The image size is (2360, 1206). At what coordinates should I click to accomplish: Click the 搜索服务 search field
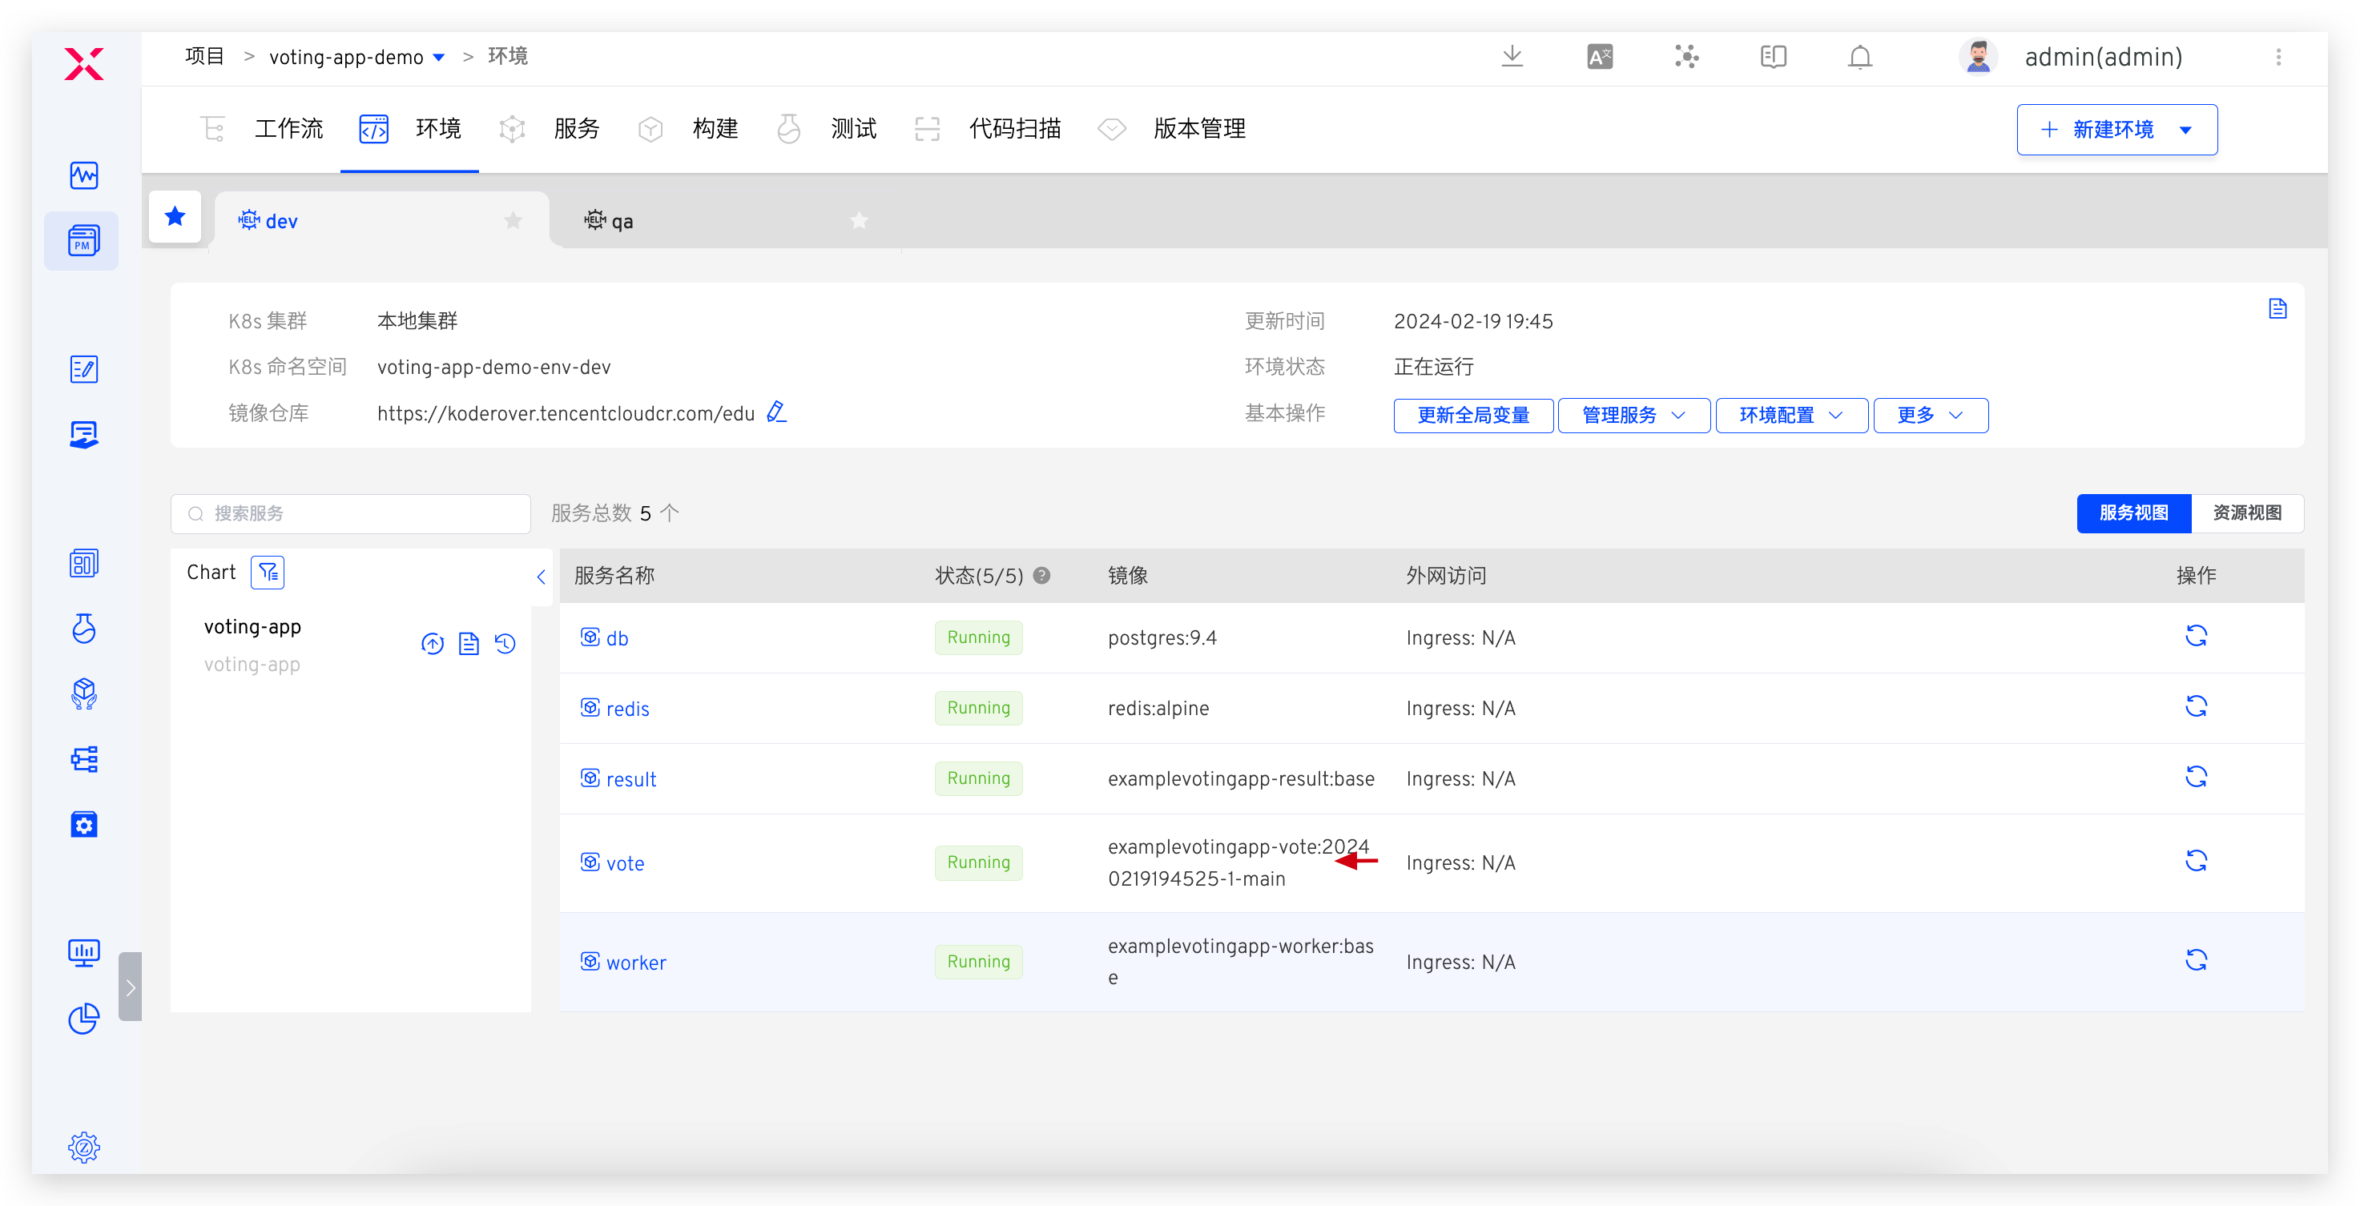[351, 514]
